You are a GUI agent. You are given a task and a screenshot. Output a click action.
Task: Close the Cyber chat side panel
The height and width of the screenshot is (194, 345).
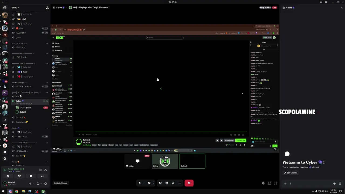[x=341, y=8]
